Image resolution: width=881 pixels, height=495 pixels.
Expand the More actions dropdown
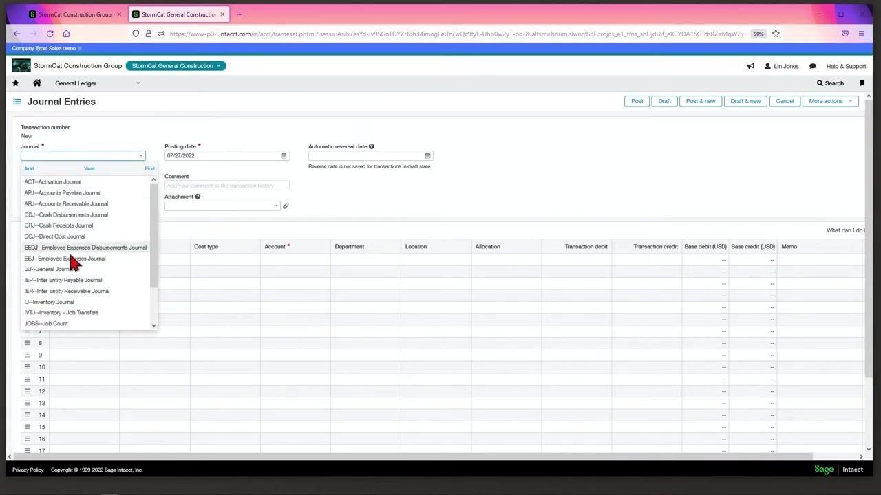pyautogui.click(x=830, y=101)
